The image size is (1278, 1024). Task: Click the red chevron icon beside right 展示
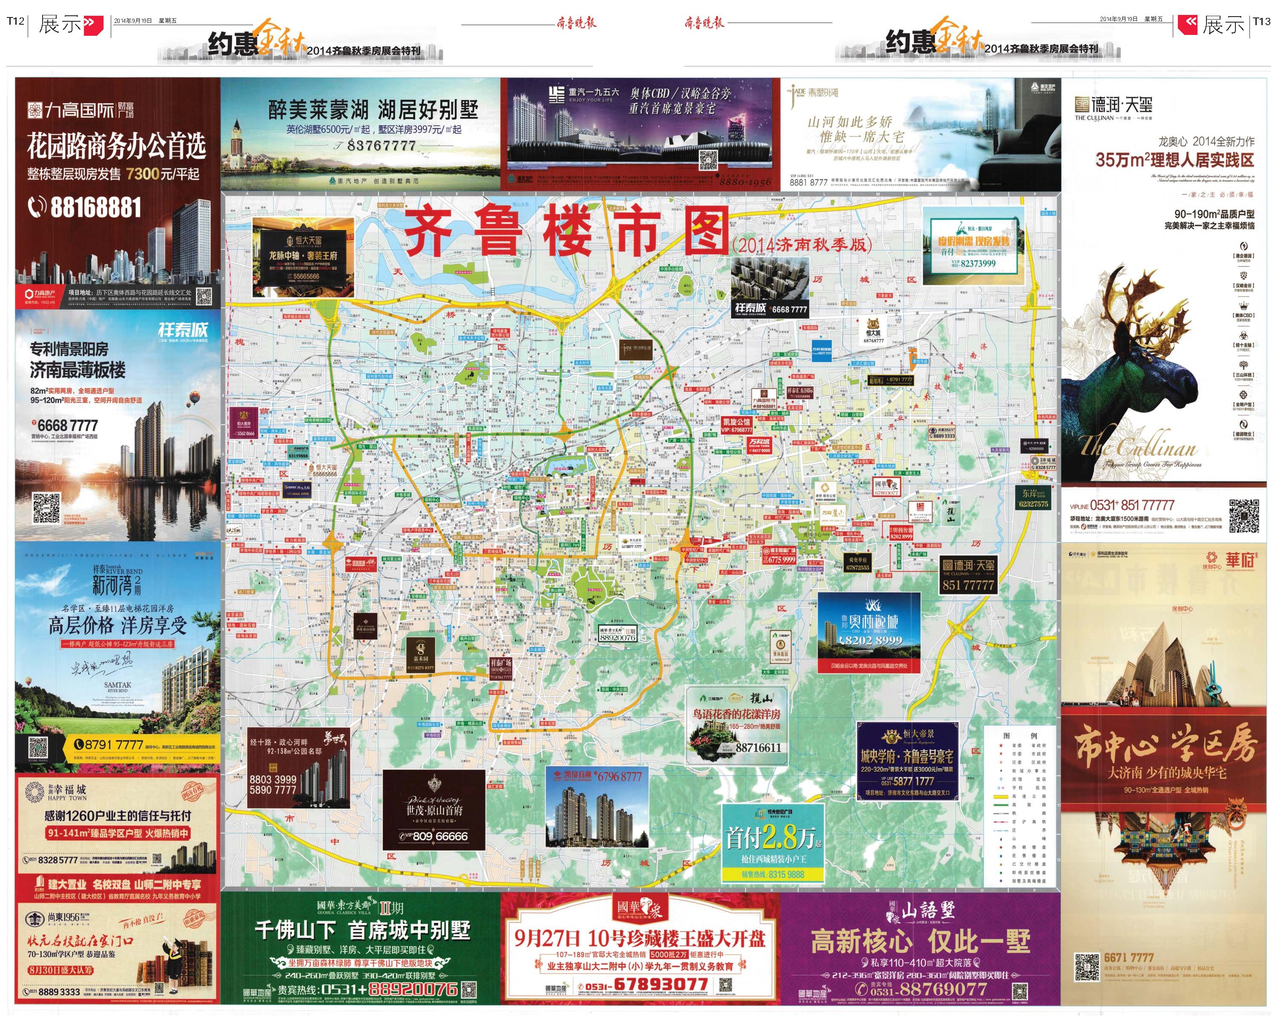click(x=1187, y=24)
